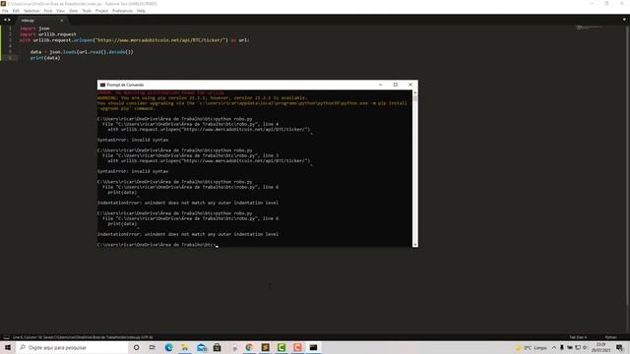Open the Goto menu
This screenshot has width=630, height=354.
tap(74, 11)
